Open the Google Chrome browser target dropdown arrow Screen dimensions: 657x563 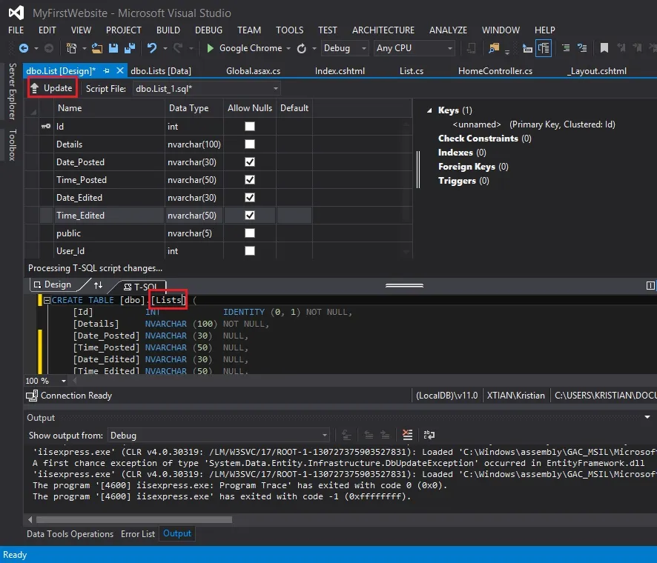(288, 49)
